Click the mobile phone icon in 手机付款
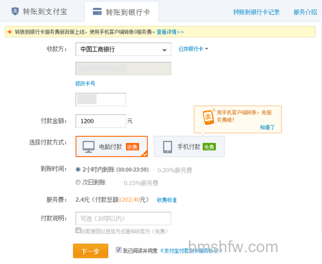This screenshot has width=322, height=264. point(167,147)
